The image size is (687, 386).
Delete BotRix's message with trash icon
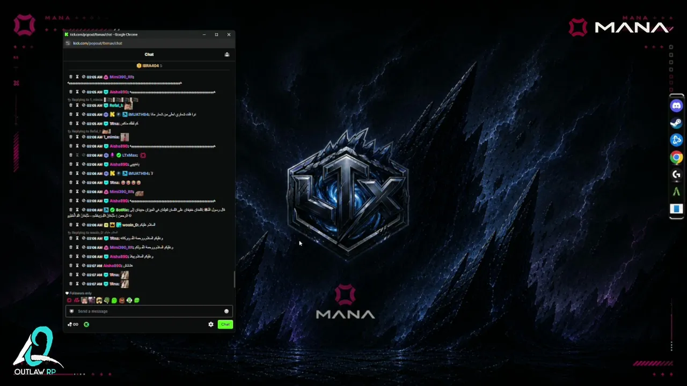tap(70, 210)
